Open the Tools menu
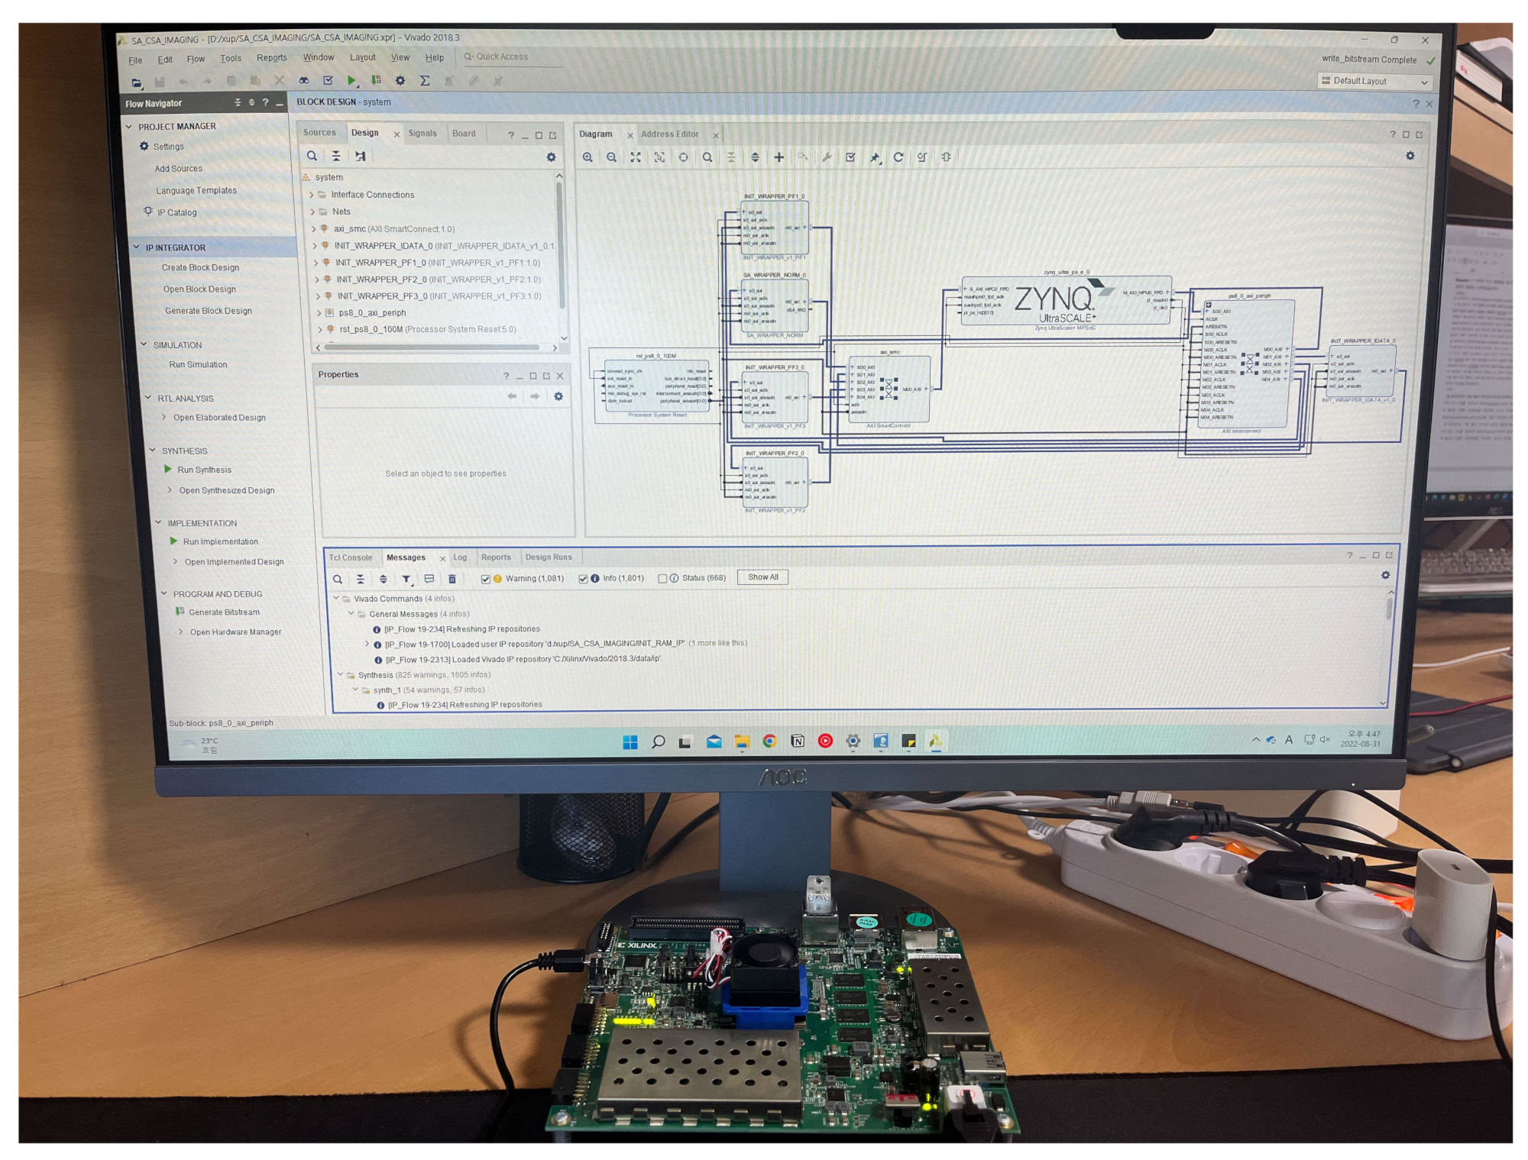Image resolution: width=1528 pixels, height=1160 pixels. (x=231, y=59)
